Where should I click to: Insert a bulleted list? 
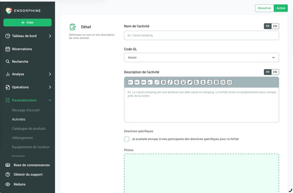click(x=223, y=82)
